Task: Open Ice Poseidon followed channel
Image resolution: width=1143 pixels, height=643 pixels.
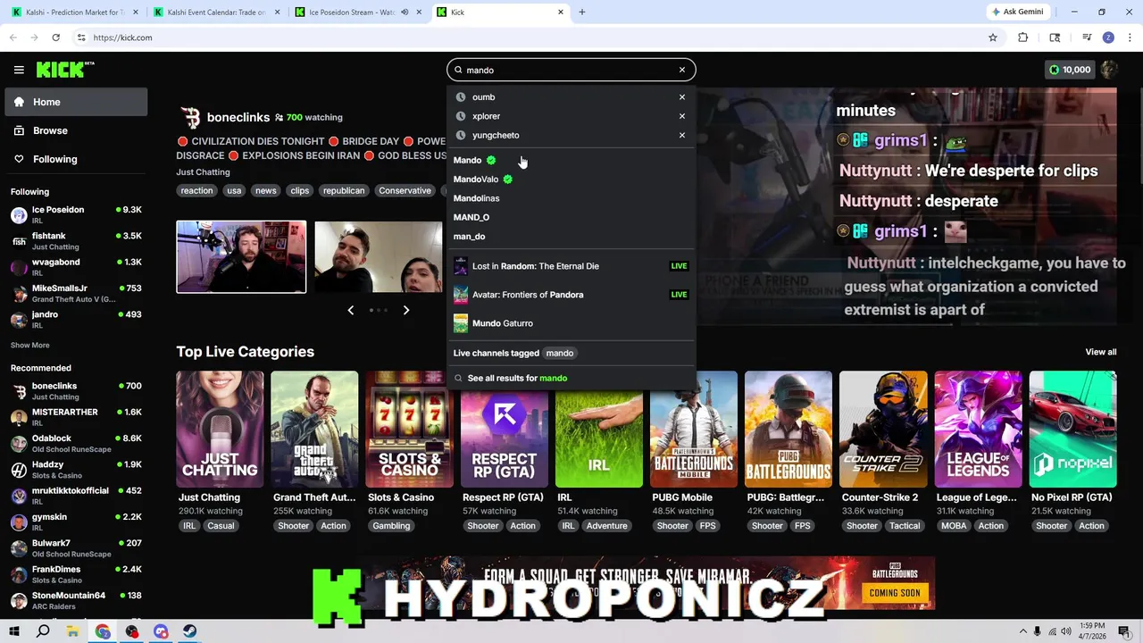Action: (77, 214)
